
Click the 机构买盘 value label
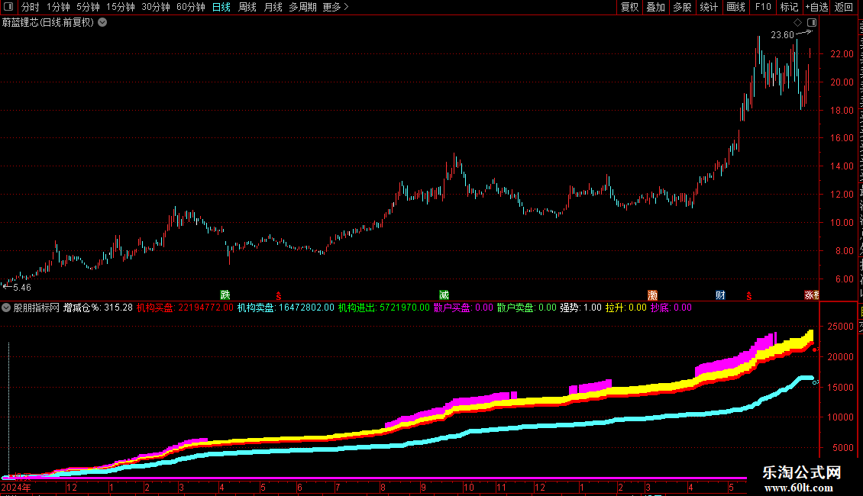[185, 308]
